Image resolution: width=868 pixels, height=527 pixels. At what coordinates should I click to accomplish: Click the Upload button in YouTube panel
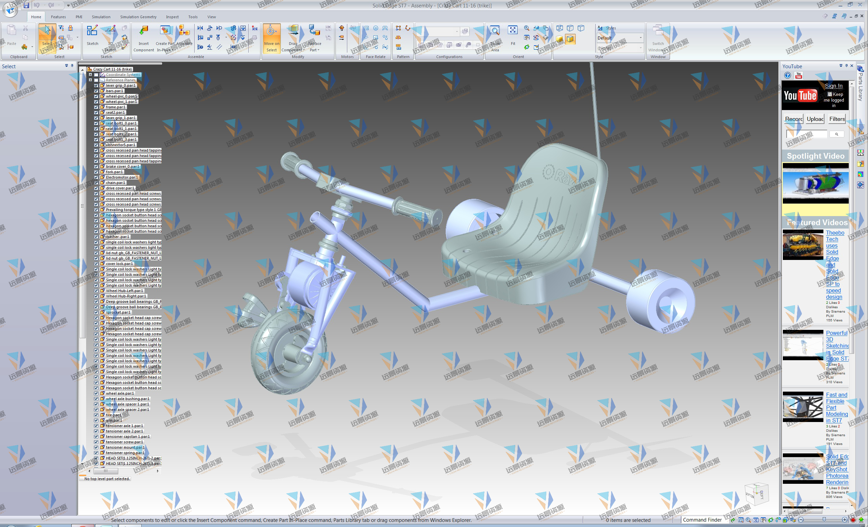click(x=815, y=119)
